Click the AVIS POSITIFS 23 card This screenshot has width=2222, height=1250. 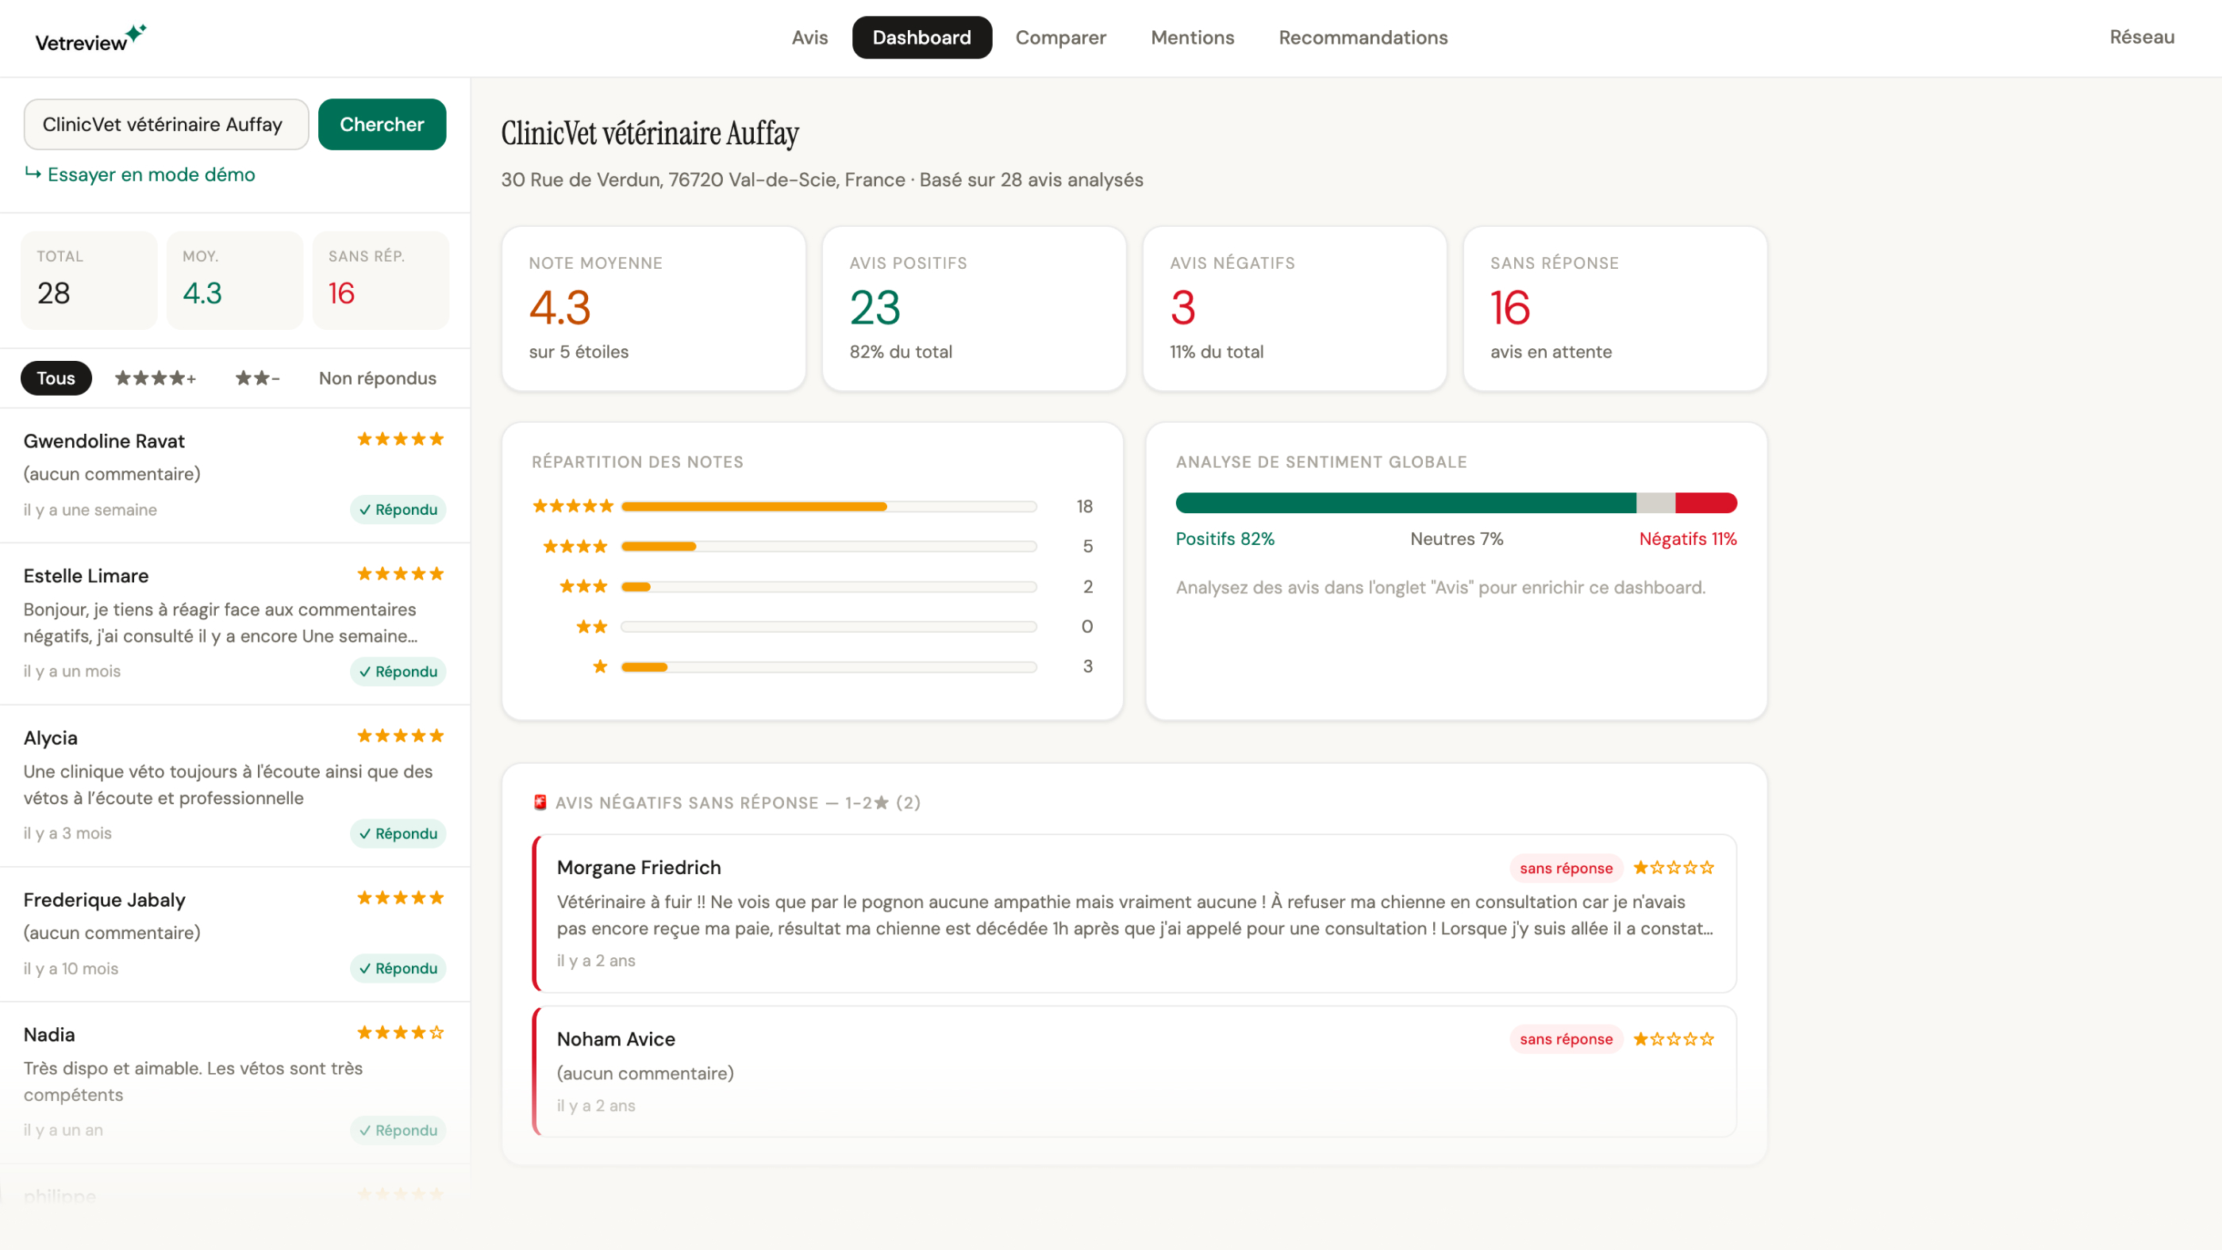[x=975, y=309]
